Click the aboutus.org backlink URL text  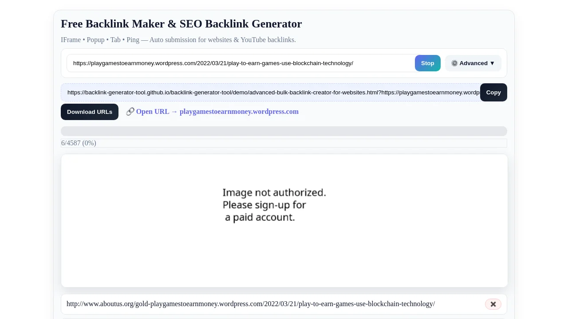pos(251,304)
